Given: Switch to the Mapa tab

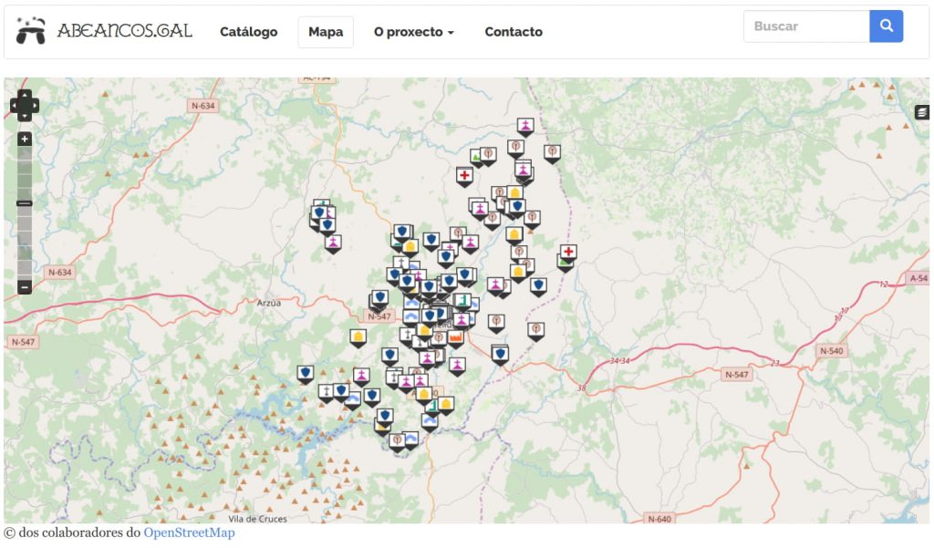Looking at the screenshot, I should click(x=326, y=32).
